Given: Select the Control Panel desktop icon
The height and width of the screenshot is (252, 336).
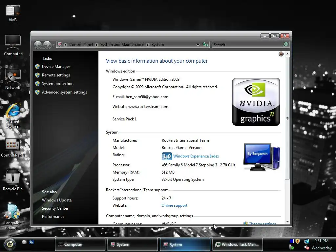Looking at the screenshot, I should point(13,147).
